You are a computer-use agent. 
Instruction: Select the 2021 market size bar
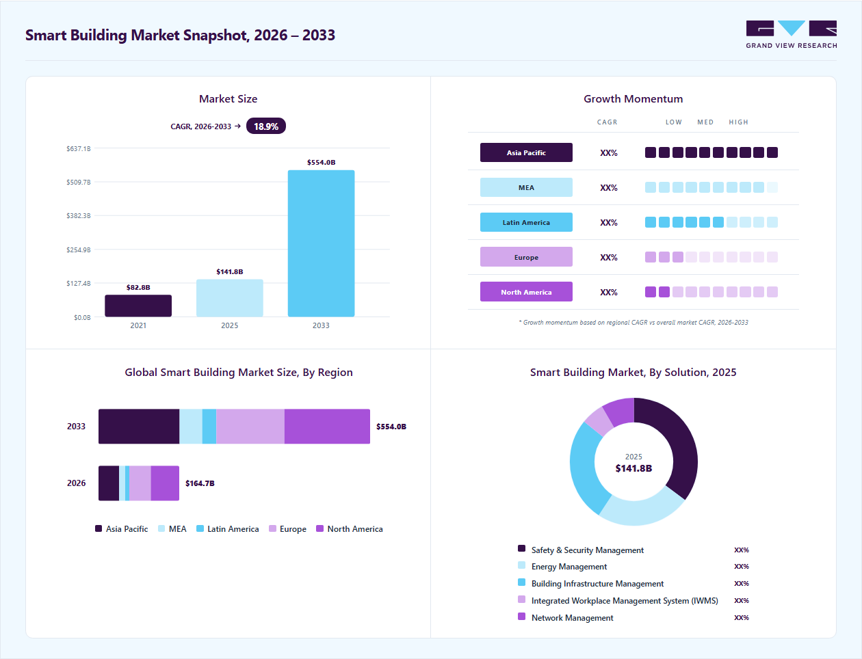coord(138,306)
